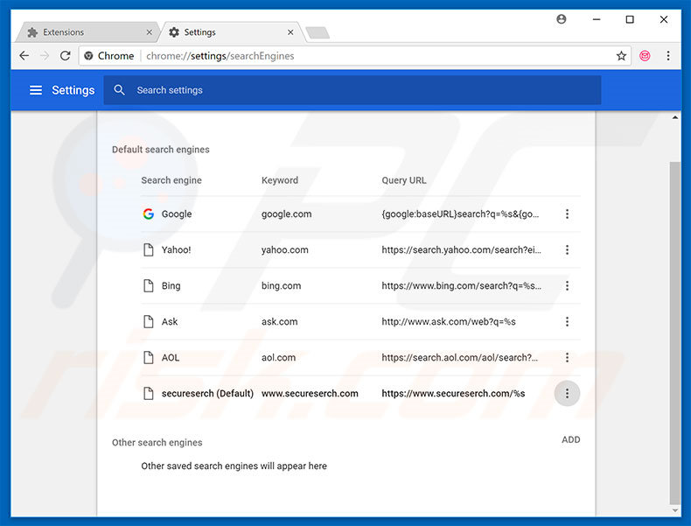Click ADD to add a search engine
Screen dimensions: 691x526
[570, 439]
